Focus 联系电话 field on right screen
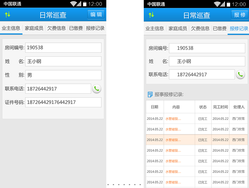Screen dimensions: 249x188 [202, 74]
